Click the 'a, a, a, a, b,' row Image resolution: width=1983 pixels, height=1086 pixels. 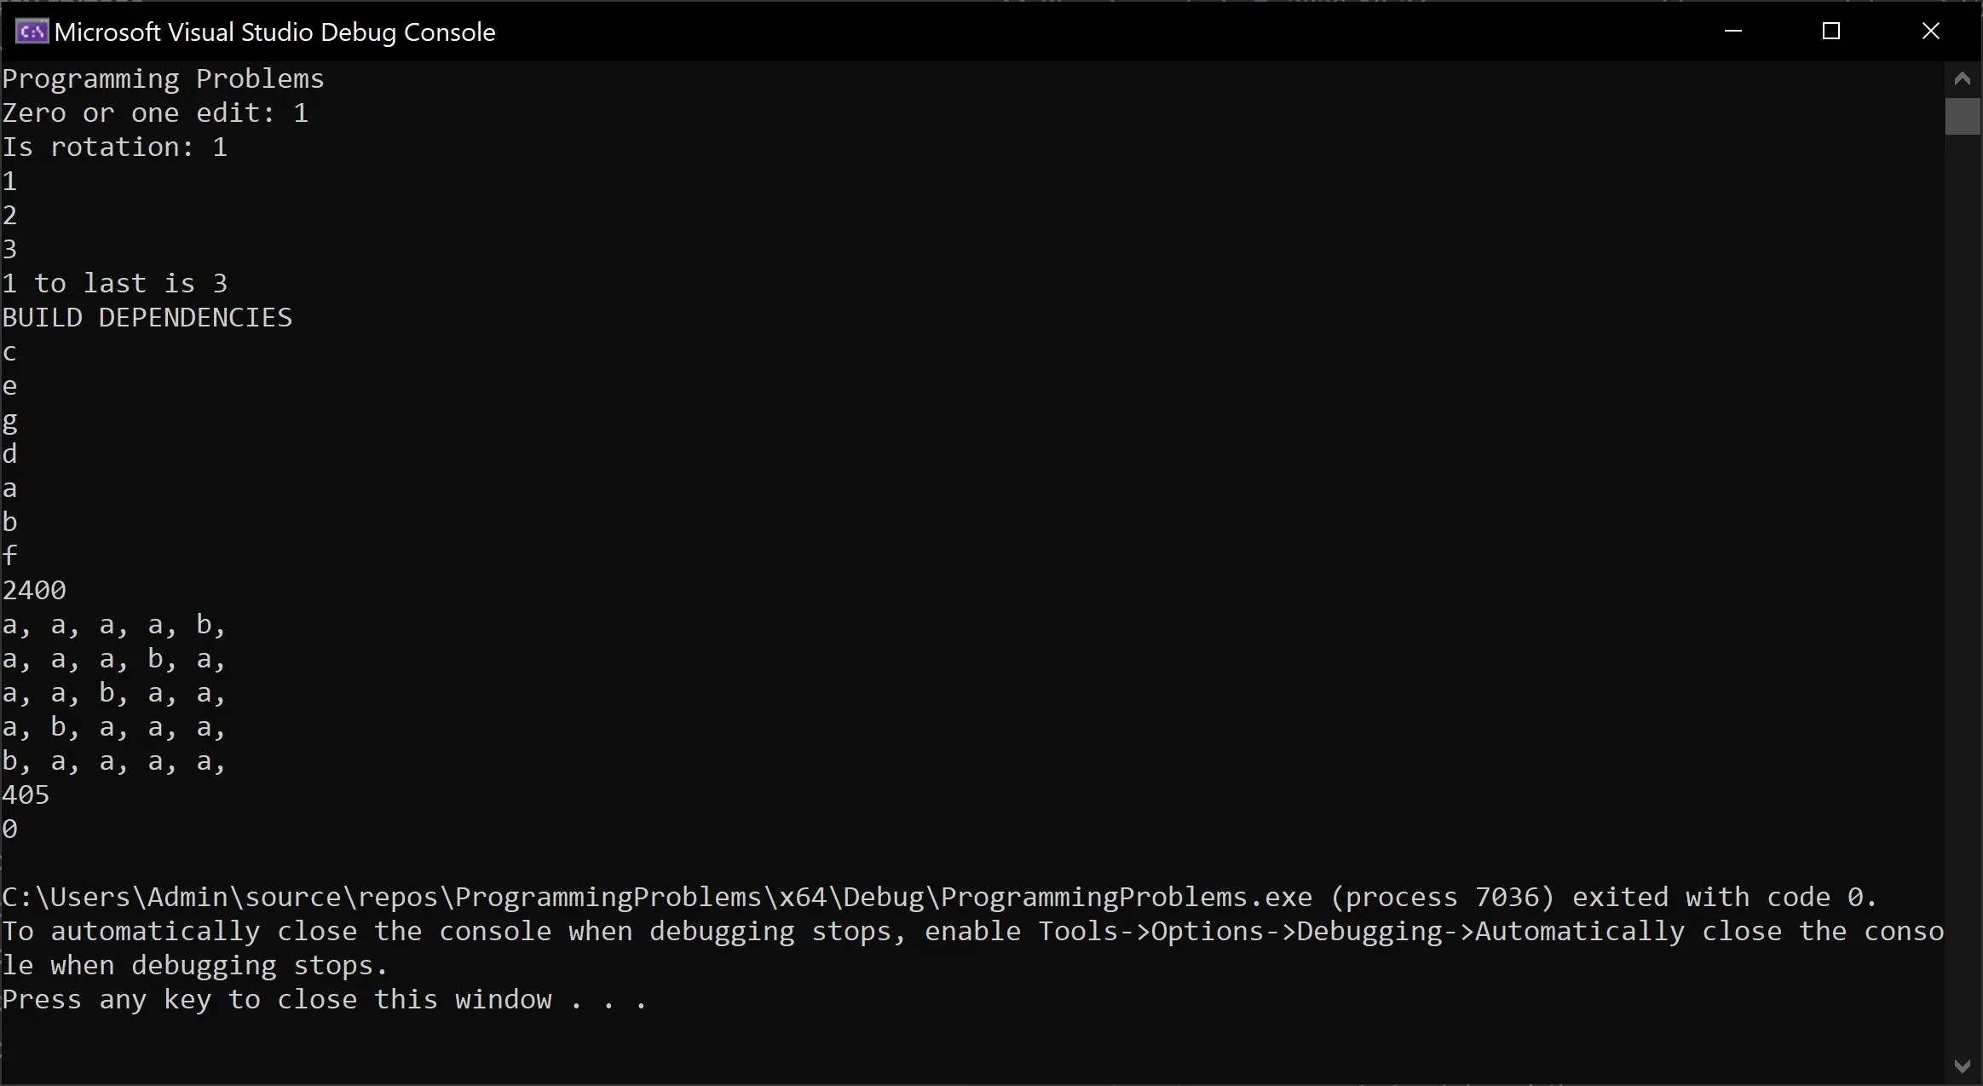[x=114, y=626]
